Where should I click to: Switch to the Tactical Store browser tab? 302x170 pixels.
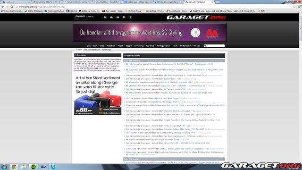tap(108, 2)
